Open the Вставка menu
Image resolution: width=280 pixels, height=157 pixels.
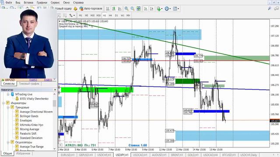[28, 3]
